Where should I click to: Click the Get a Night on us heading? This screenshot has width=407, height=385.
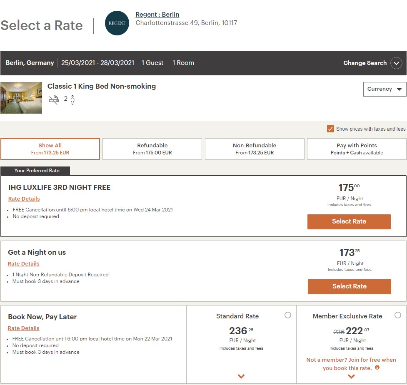[37, 252]
